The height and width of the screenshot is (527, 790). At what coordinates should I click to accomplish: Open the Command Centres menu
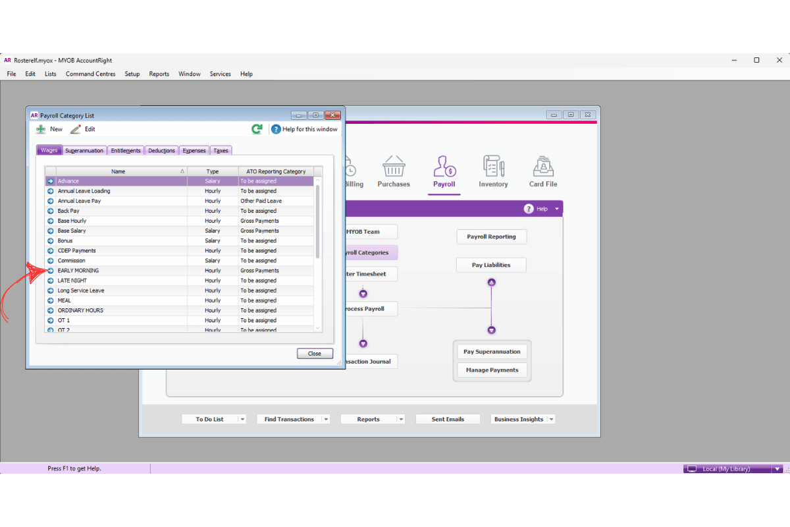coord(90,74)
